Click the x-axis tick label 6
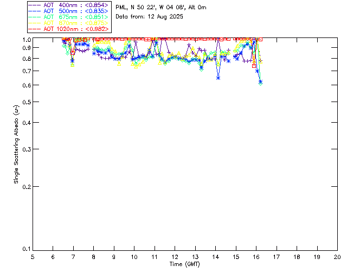Screen dimensions: 347x278 [x=53, y=257]
